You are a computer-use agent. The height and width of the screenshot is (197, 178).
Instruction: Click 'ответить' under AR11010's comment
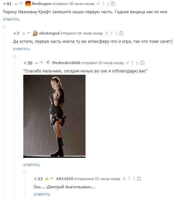coord(42,194)
